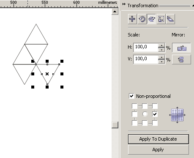Click the top-left selection handle of the triangle
The image size is (194, 158).
tap(33, 61)
